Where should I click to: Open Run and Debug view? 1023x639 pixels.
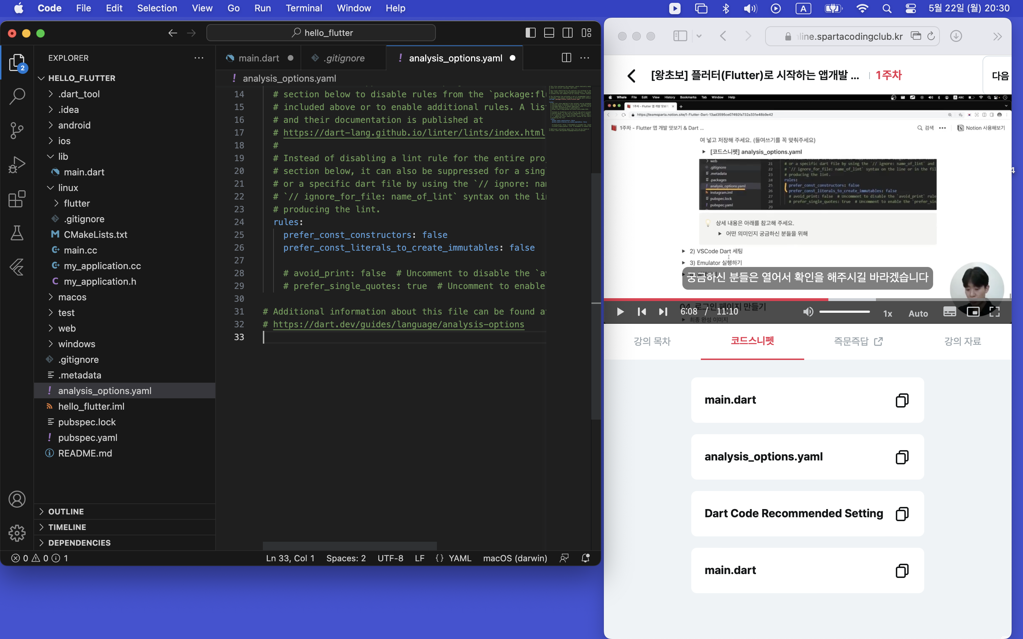pos(17,165)
